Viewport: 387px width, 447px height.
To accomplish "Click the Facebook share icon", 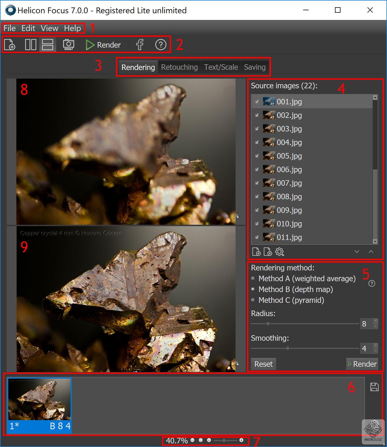I will click(140, 45).
